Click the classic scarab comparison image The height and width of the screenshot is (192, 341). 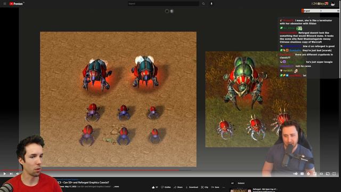tap(118, 99)
